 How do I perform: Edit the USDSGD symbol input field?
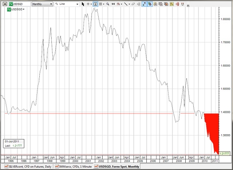point(19,4)
